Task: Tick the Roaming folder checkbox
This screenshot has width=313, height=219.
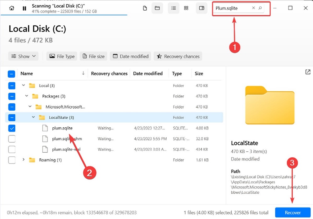Action: click(12, 160)
